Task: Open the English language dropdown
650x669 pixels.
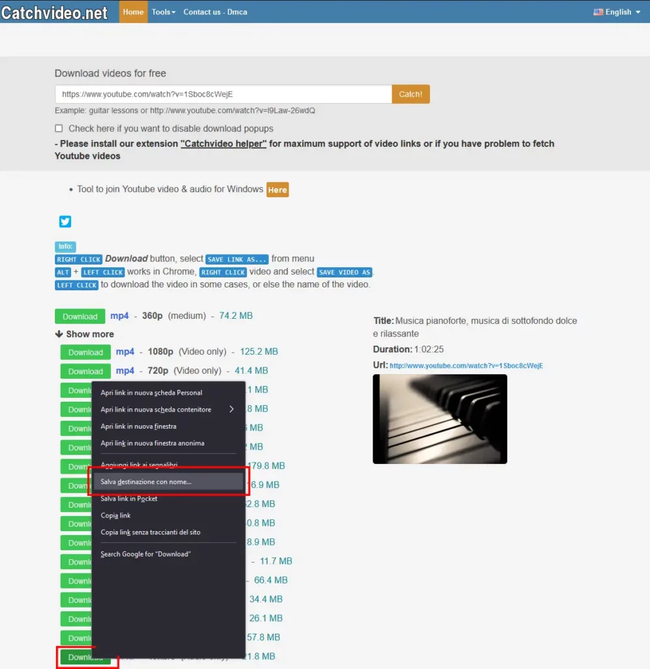Action: point(617,12)
